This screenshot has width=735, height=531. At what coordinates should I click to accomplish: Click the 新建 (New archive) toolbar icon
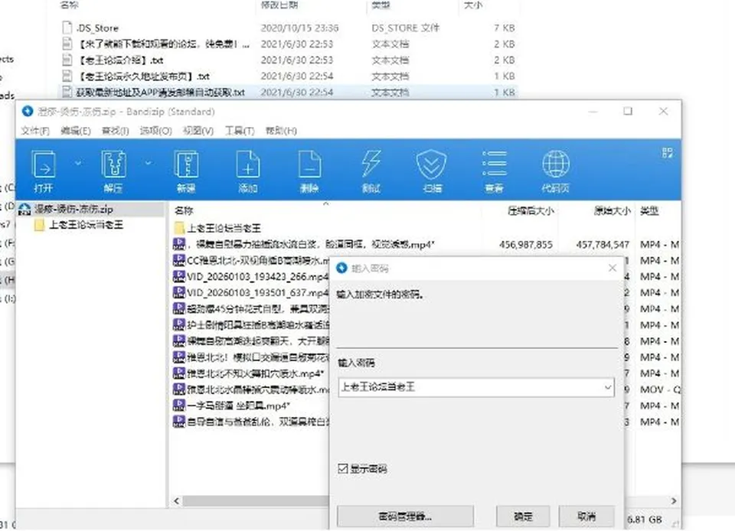[186, 164]
